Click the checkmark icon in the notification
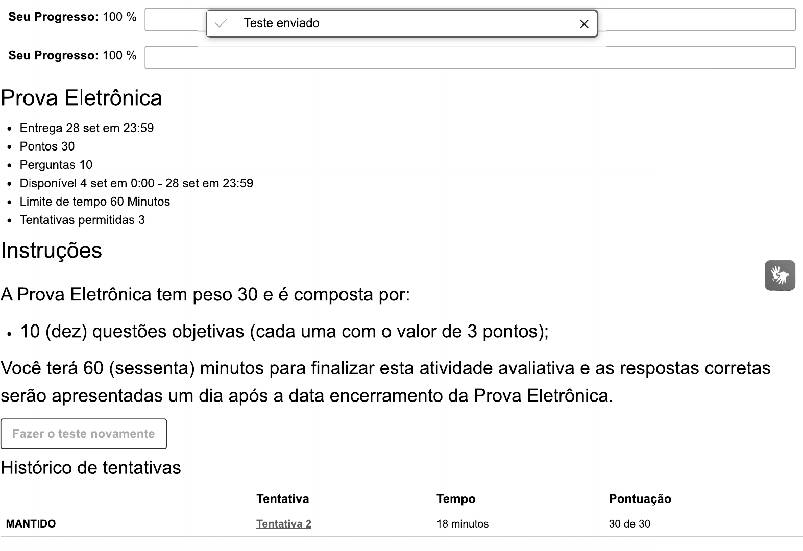 [221, 23]
